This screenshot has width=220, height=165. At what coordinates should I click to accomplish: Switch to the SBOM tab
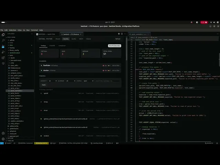(81, 39)
